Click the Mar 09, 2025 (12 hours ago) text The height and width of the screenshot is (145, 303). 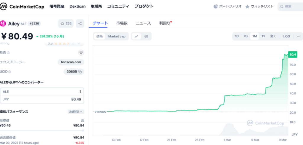[19, 143]
